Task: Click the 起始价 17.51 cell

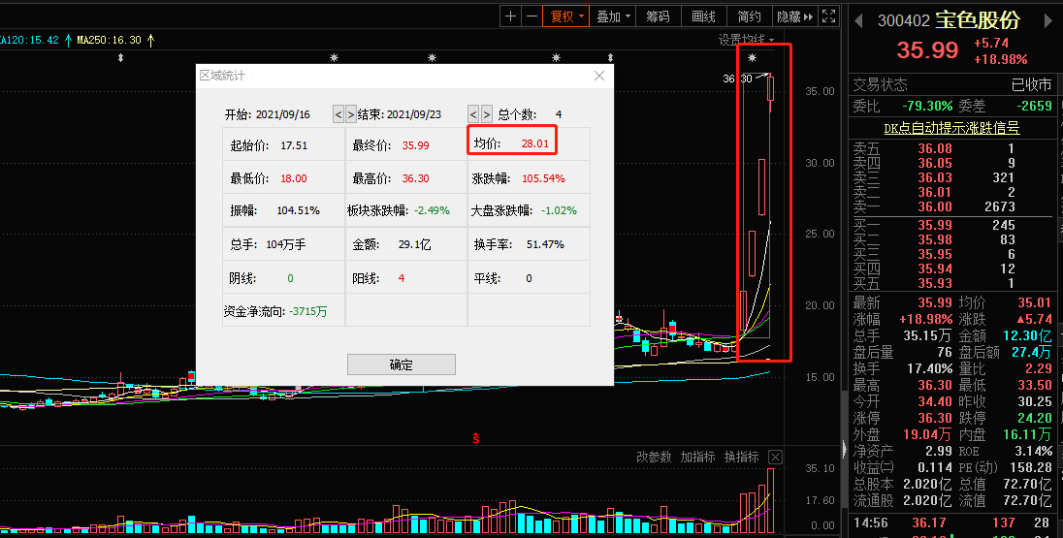Action: (x=283, y=145)
